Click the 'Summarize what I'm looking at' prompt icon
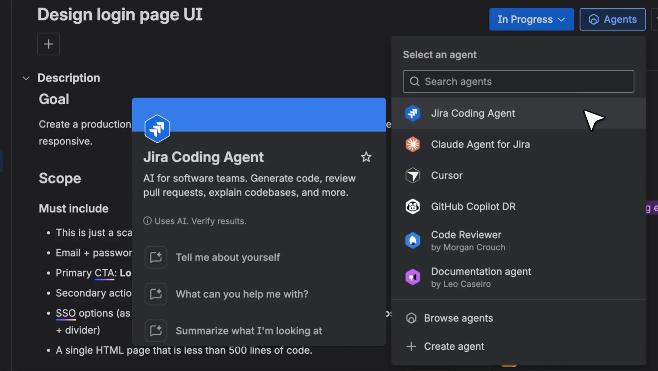 (156, 331)
